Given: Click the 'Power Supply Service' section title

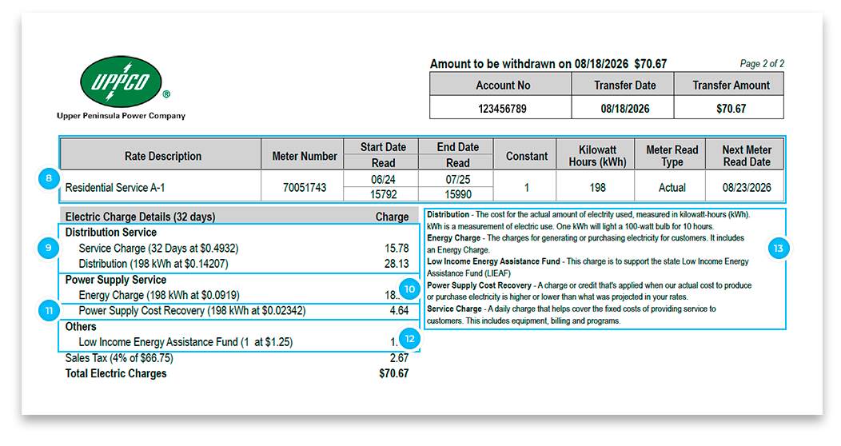Looking at the screenshot, I should (x=116, y=280).
